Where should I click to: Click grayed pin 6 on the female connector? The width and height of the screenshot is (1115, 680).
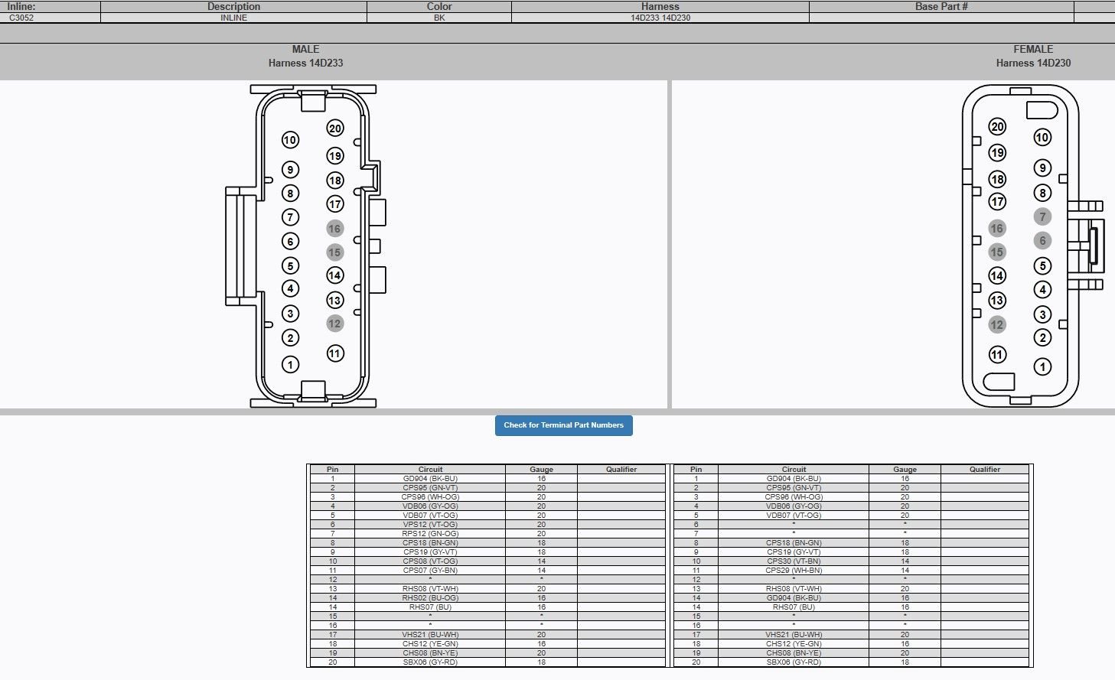pos(1042,239)
